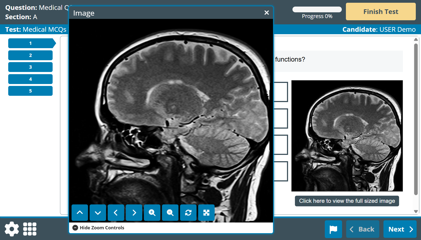The width and height of the screenshot is (421, 240).
Task: Pan the image up with arrow button
Action: tap(80, 213)
